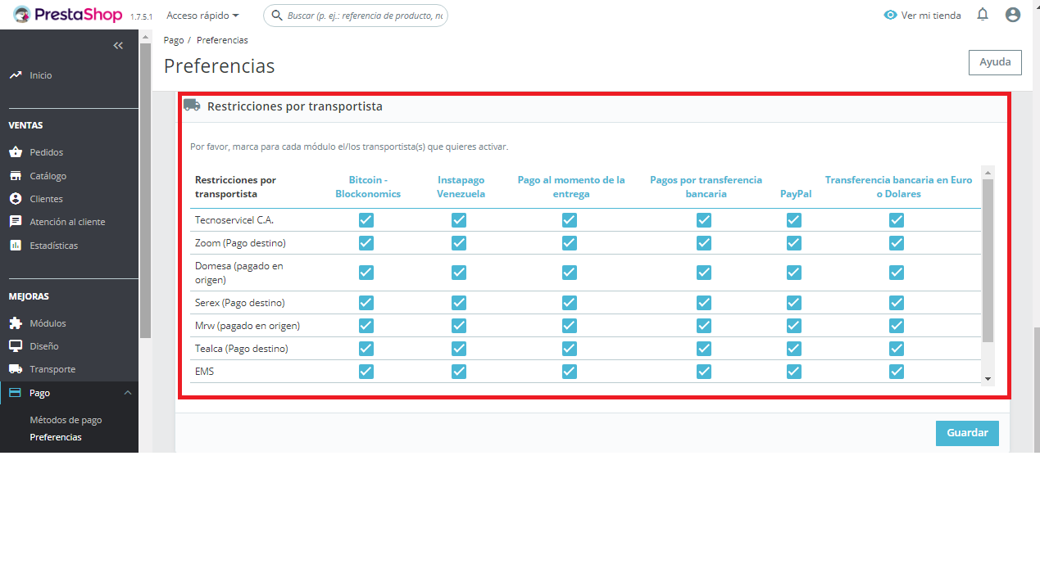
Task: Uncheck PayPal for EMS row
Action: coord(793,372)
